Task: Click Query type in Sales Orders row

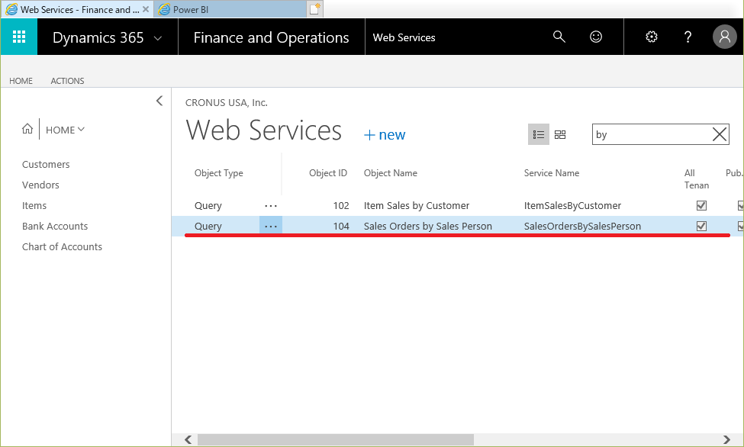Action: pos(208,227)
